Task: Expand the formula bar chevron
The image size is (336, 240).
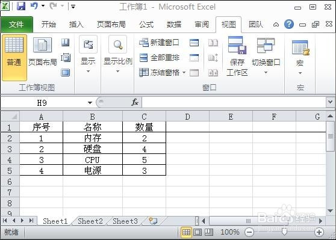Action: tap(330, 102)
